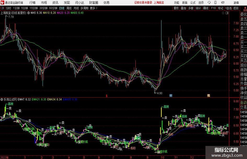Viewport: 247px width, 159px height.
Task: Open the 财富圈 menu
Action: point(94,3)
